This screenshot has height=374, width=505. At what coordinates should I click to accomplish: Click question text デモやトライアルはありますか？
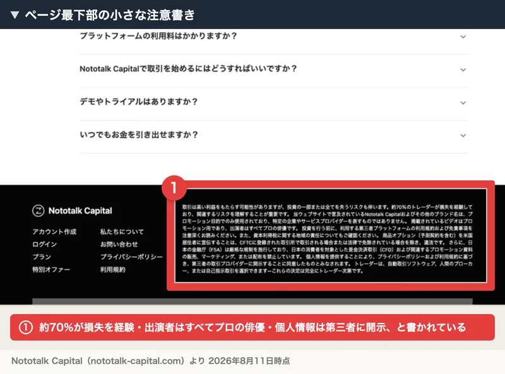coord(139,102)
